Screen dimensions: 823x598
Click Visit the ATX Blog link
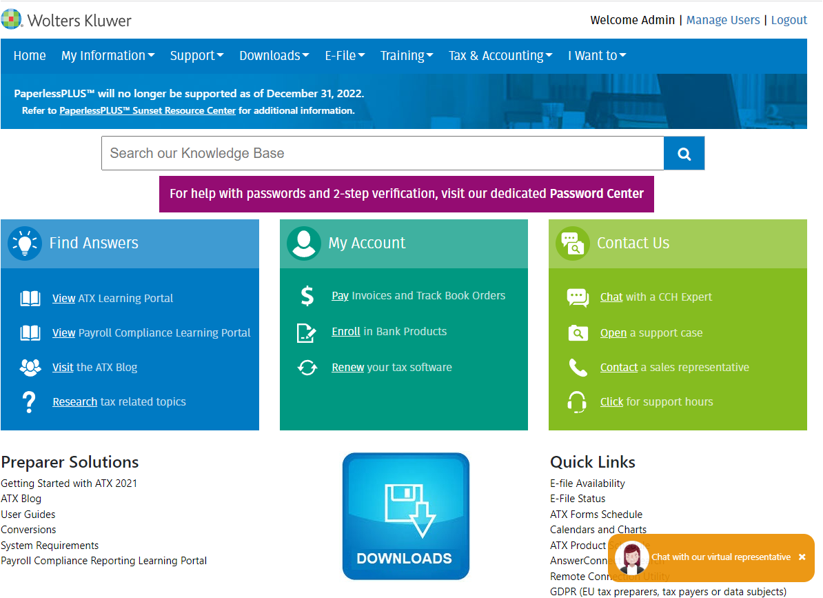[94, 368]
